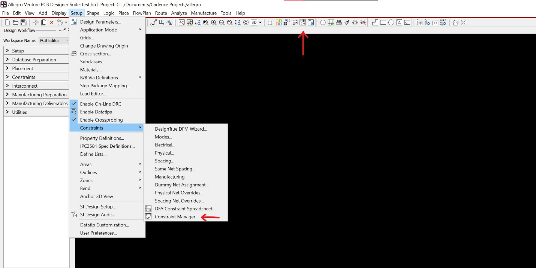Click the Zoom Selection icon
The image size is (536, 268).
238,22
